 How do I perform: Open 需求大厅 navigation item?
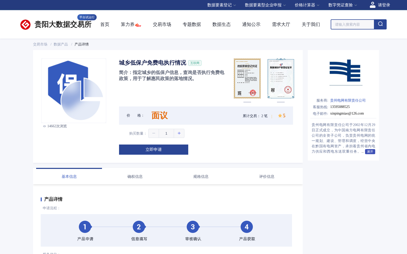point(281,24)
